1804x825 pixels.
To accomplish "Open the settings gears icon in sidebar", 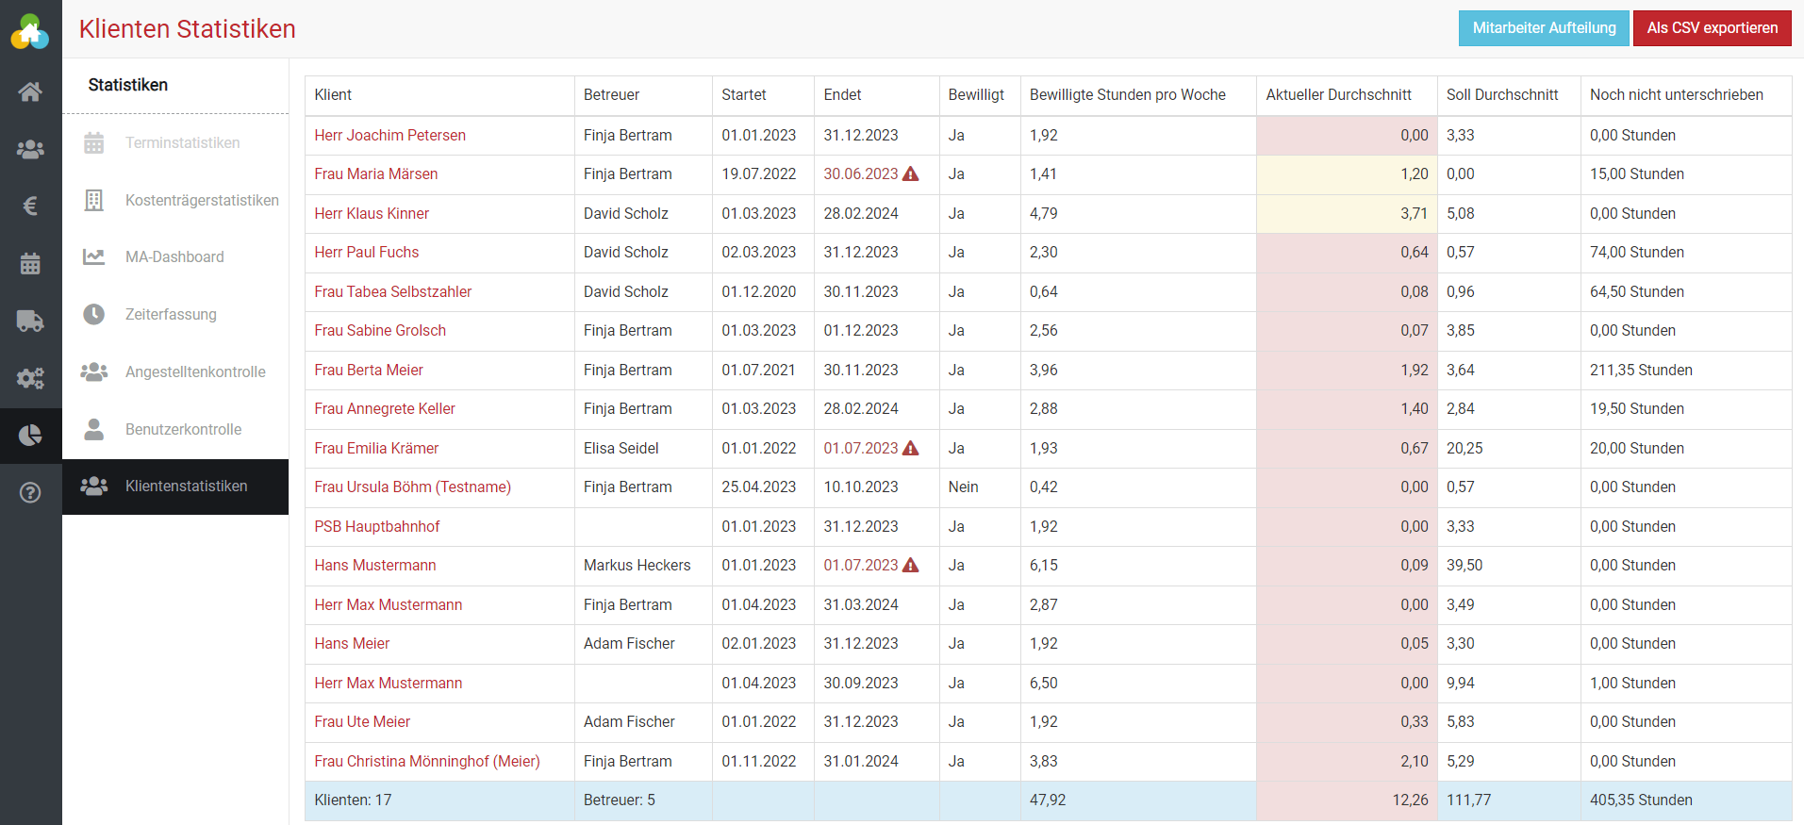I will click(30, 378).
